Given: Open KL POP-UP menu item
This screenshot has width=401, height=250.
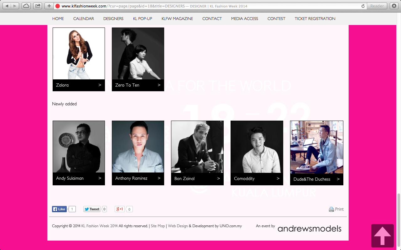Looking at the screenshot, I should [143, 19].
